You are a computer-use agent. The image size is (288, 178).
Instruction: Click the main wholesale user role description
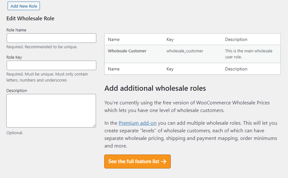pyautogui.click(x=248, y=54)
